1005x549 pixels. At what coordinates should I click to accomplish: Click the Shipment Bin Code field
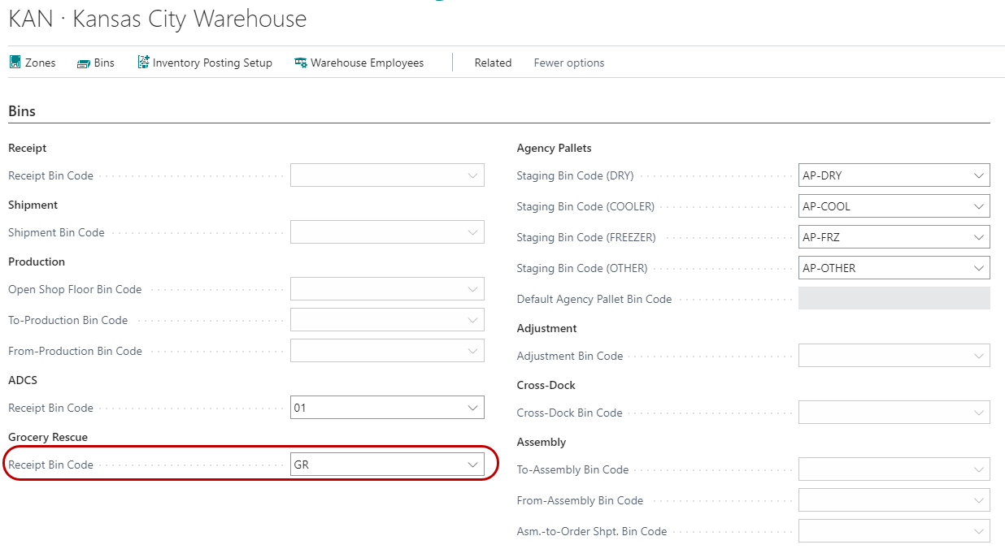pos(378,232)
